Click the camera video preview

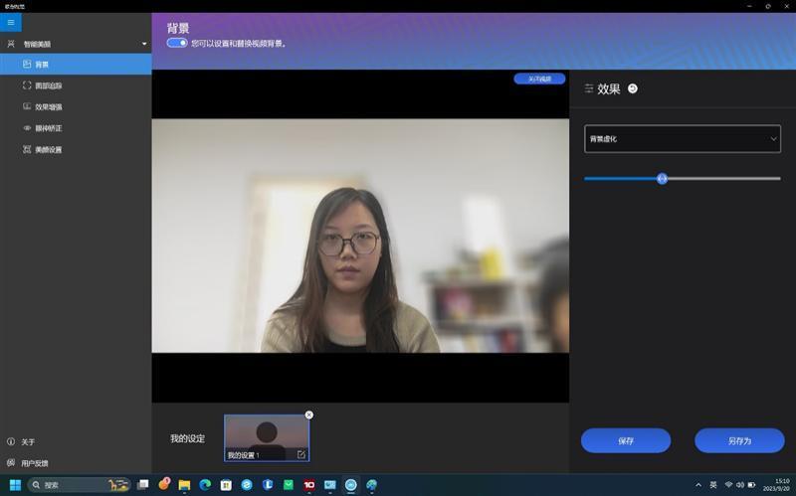click(x=360, y=236)
